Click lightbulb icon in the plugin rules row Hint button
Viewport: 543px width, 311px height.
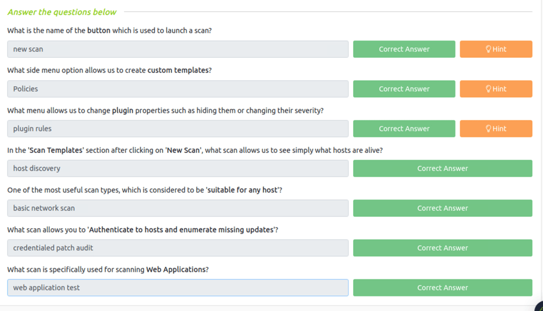pyautogui.click(x=488, y=129)
